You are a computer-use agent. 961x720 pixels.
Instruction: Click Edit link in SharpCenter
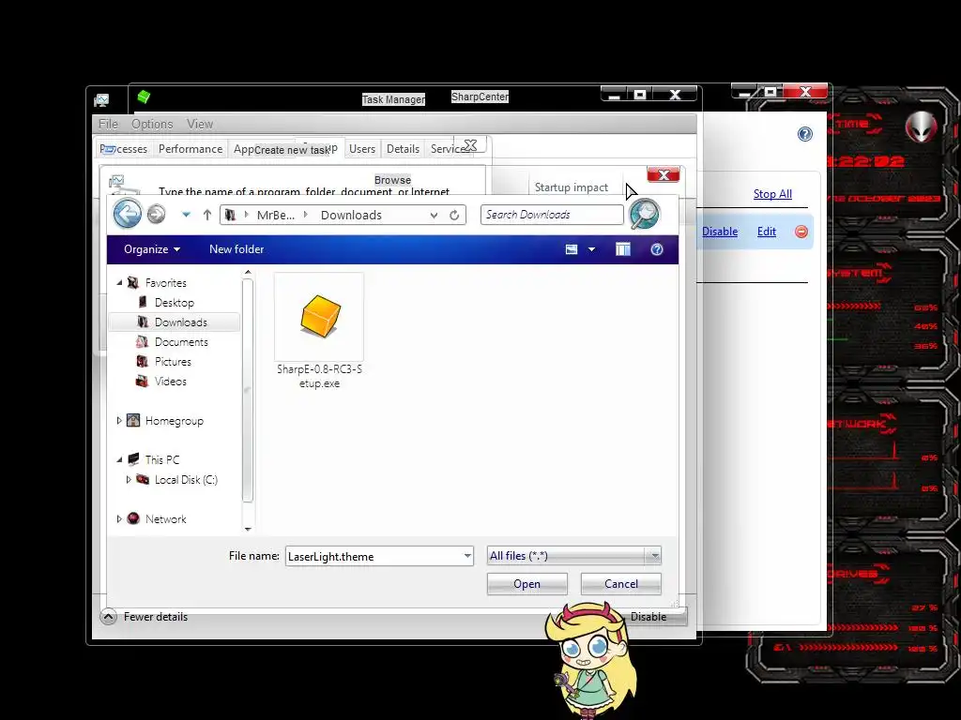[x=767, y=232]
